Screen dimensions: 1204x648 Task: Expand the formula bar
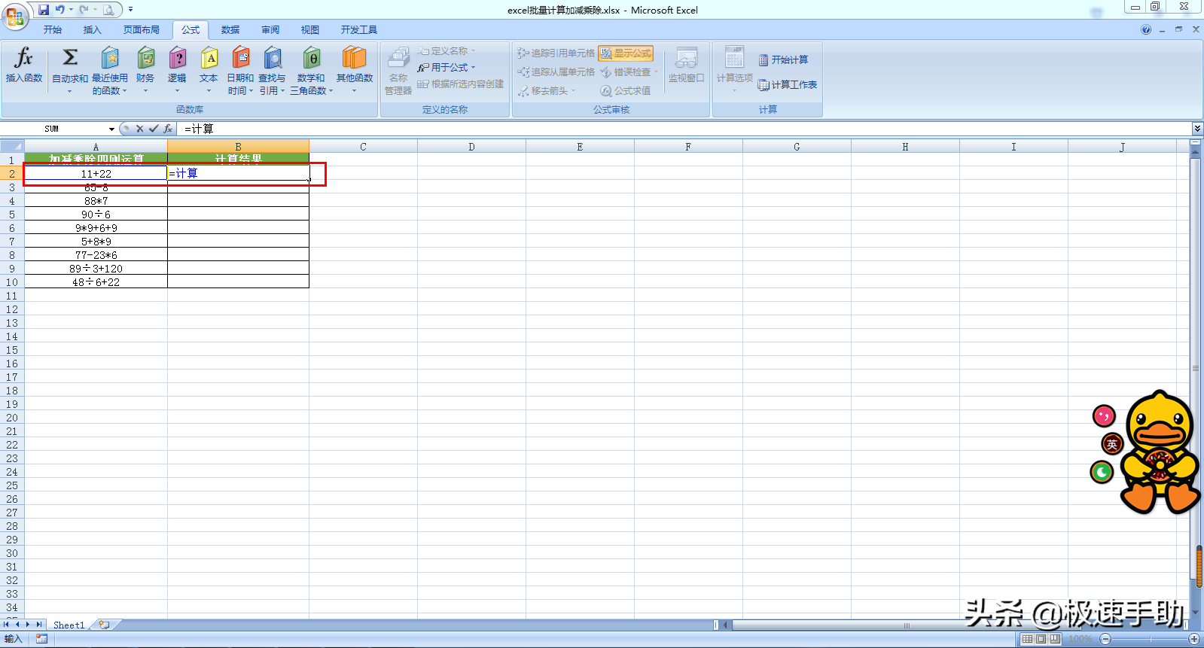pos(1196,129)
